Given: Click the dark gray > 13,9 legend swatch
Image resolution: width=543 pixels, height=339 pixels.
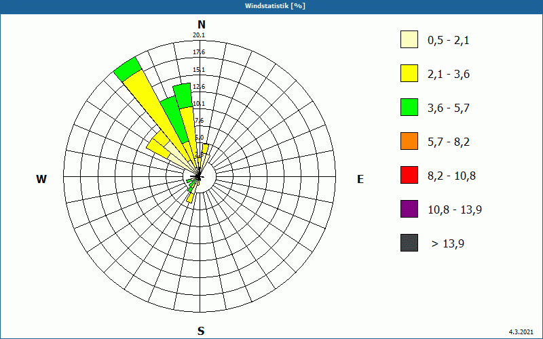Looking at the screenshot, I should coord(409,243).
